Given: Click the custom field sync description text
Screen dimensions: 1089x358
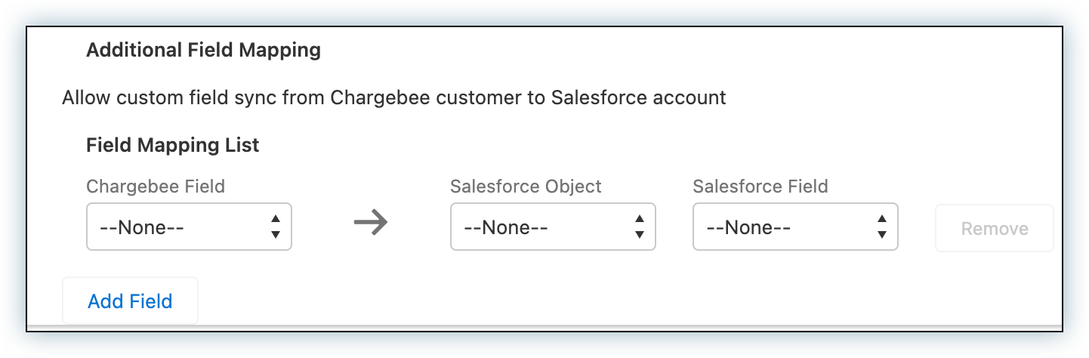Looking at the screenshot, I should (x=394, y=98).
